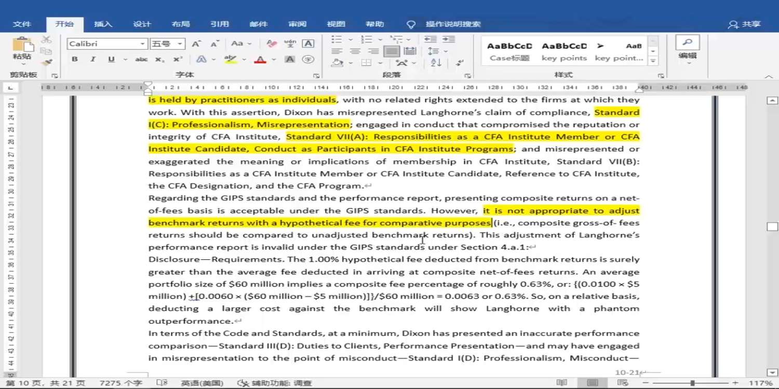The height and width of the screenshot is (389, 779).
Task: Increase font size with the grow-font icon
Action: coord(196,44)
